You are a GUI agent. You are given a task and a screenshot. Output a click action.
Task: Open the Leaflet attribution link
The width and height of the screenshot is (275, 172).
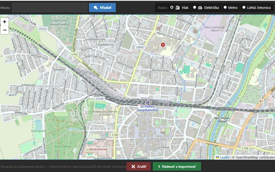224,158
